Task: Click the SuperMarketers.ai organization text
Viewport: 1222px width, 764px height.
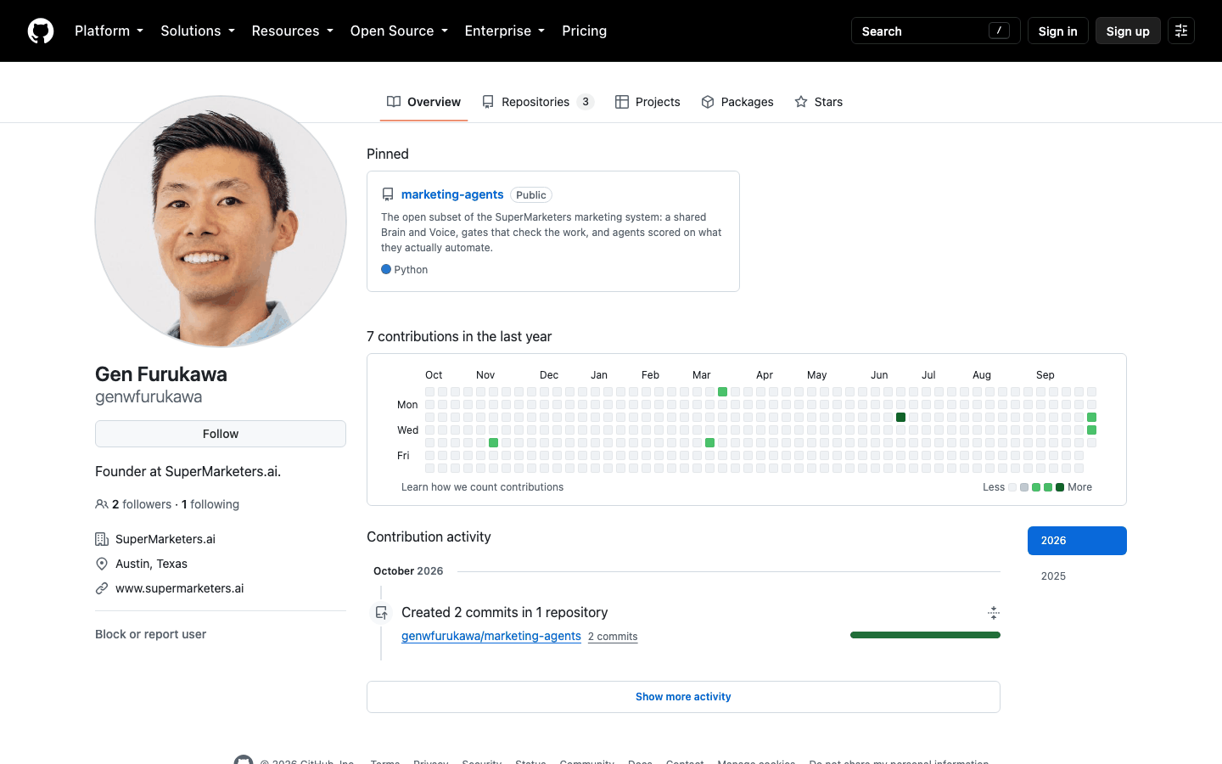Action: pyautogui.click(x=165, y=539)
